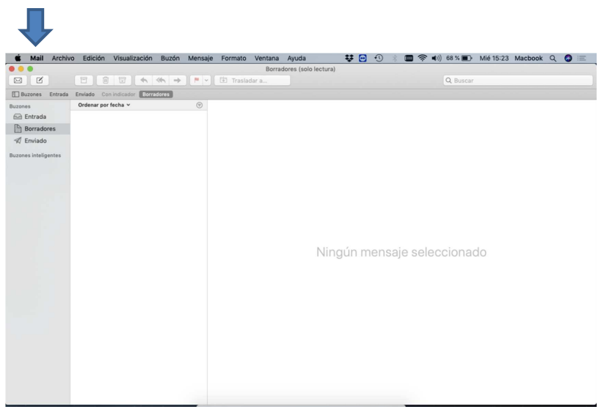Screen dimensions: 604x412
Task: Select Entrada in the favorites bar
Action: coord(59,94)
